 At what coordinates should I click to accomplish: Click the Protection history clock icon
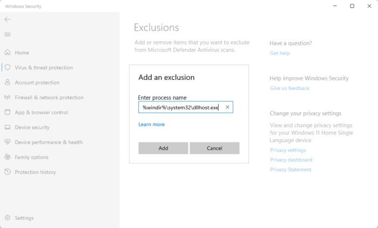pyautogui.click(x=8, y=172)
